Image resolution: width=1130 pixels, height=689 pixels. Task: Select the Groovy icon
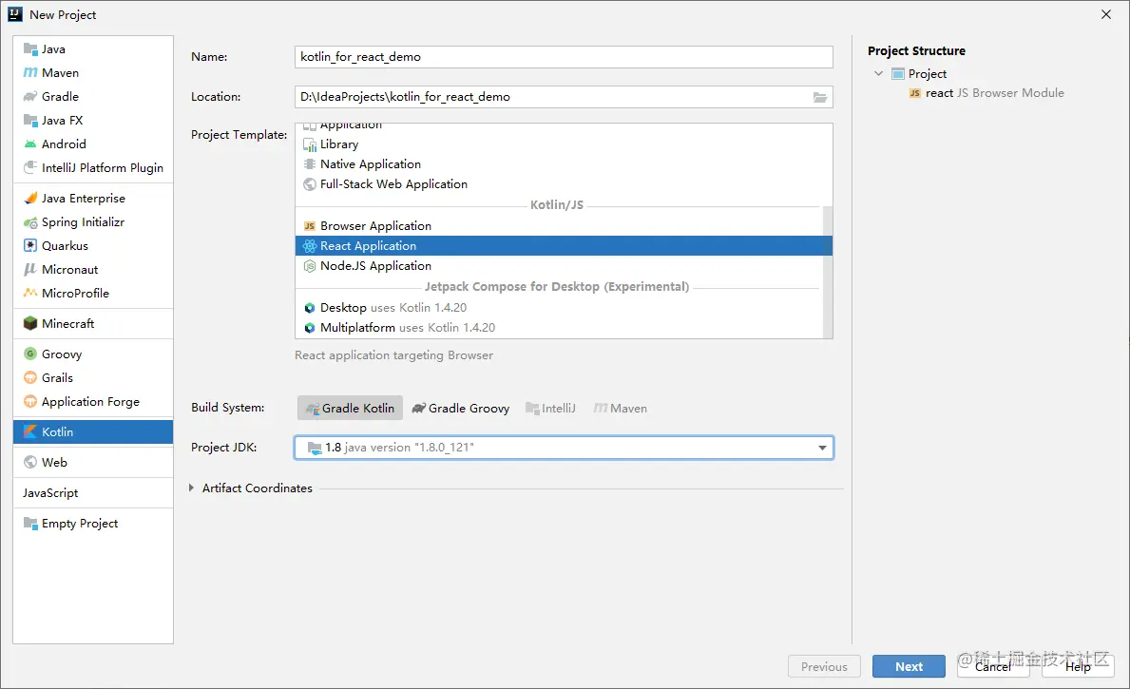[x=30, y=354]
